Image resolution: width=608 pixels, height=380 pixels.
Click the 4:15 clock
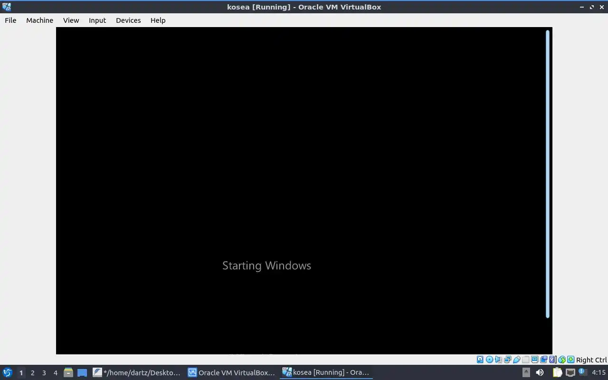coord(598,372)
